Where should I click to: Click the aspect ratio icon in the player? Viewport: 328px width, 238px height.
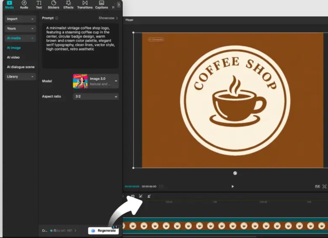click(x=317, y=186)
